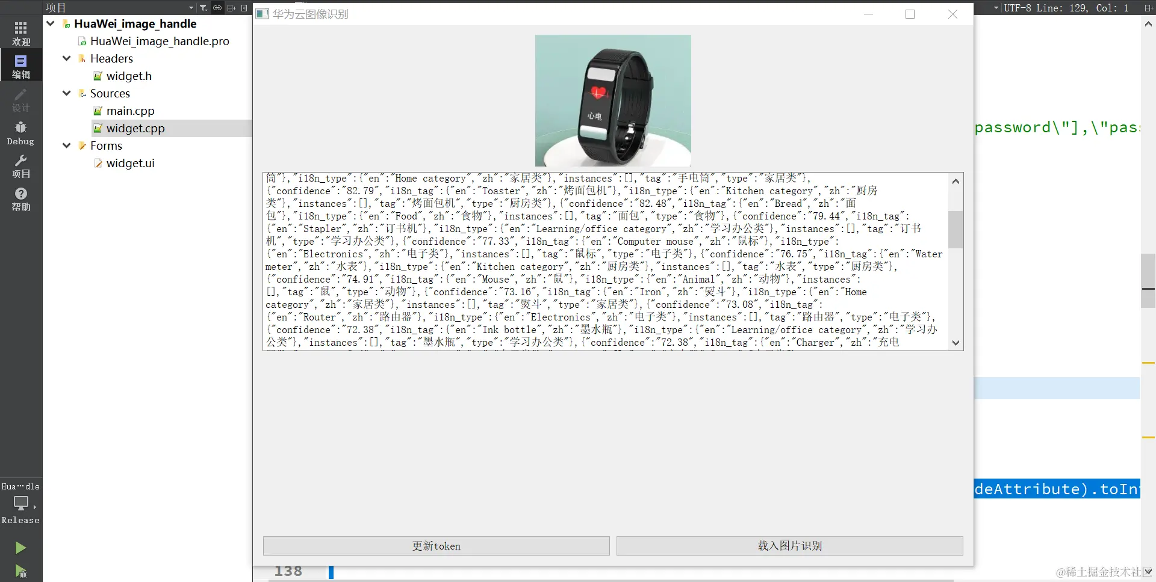This screenshot has height=582, width=1156.
Task: Toggle synchronize-with-editor link icon
Action: 217,8
